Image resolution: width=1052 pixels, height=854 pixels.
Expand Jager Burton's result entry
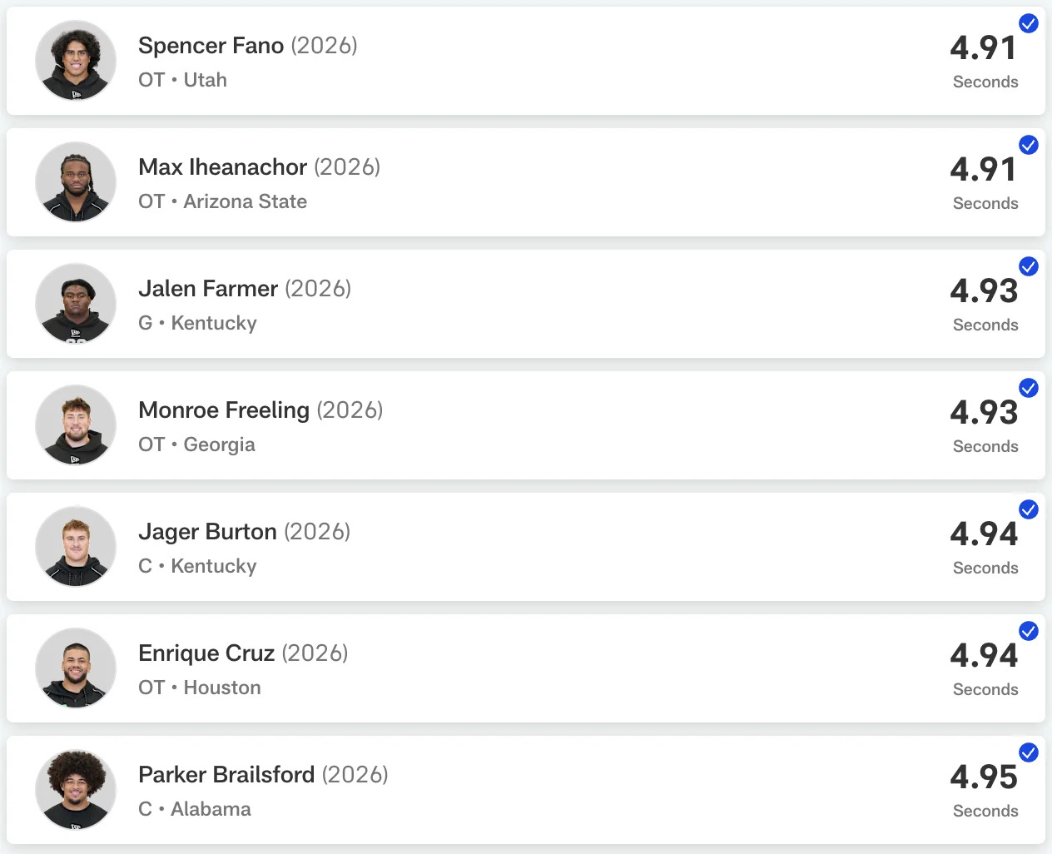(526, 547)
